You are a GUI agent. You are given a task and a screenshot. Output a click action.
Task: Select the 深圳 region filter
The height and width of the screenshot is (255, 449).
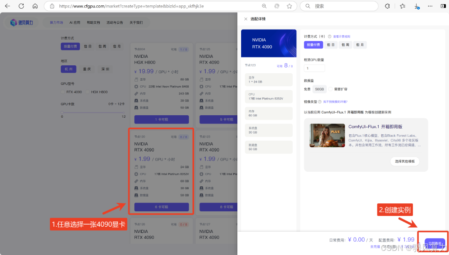click(x=105, y=69)
